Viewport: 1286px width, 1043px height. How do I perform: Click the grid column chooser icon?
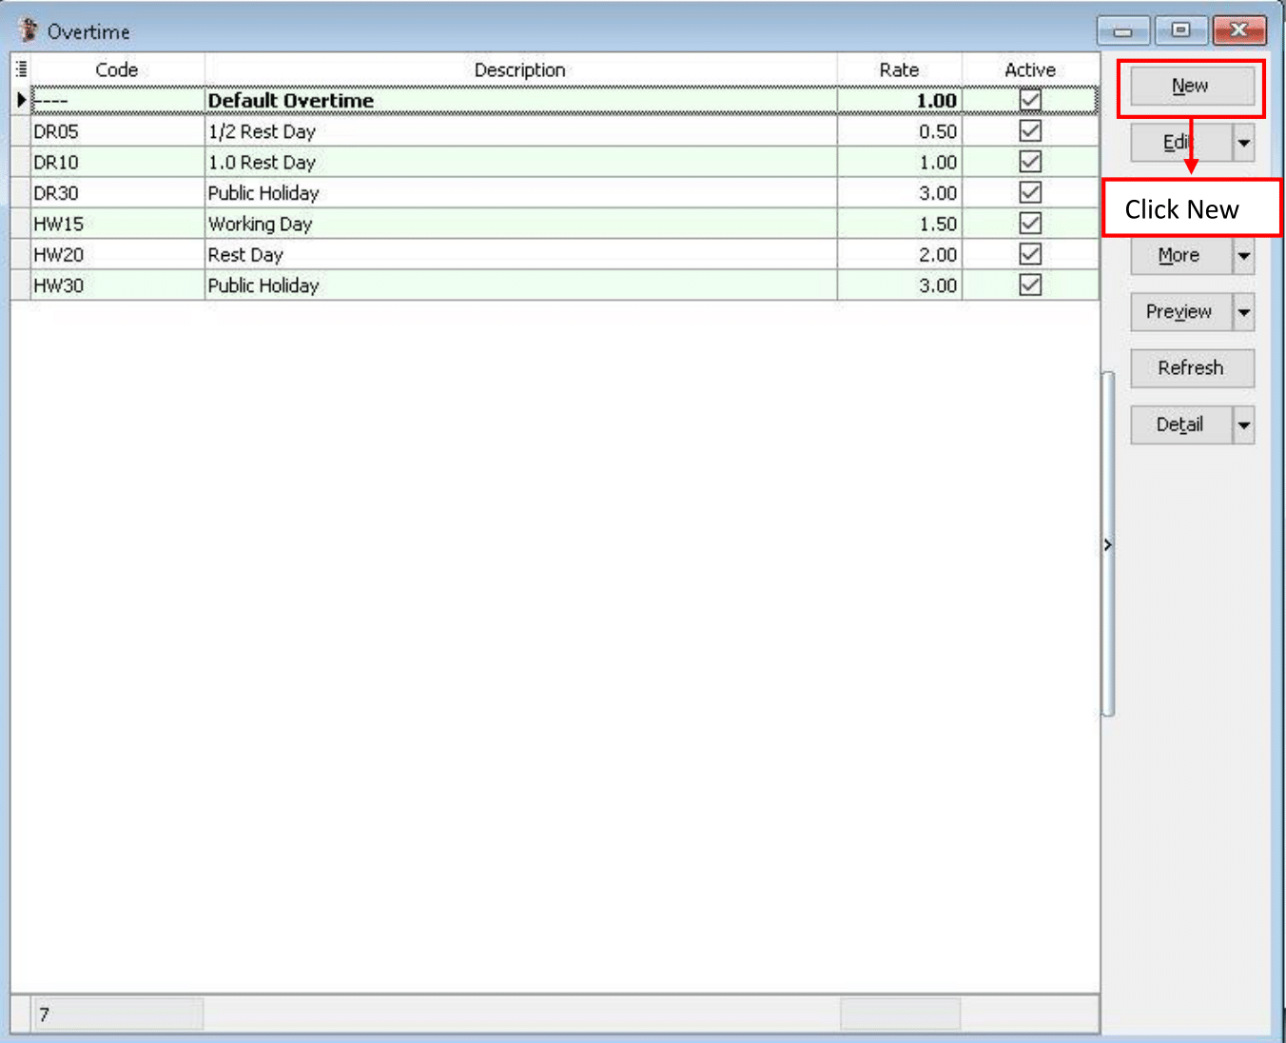[x=21, y=69]
